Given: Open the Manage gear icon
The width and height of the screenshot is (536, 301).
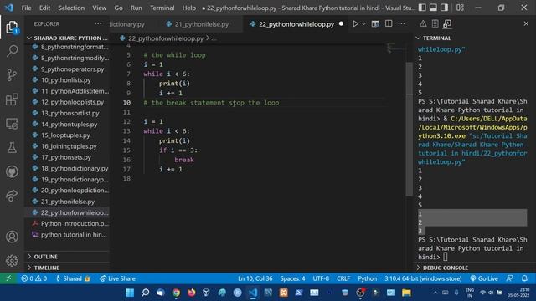Looking at the screenshot, I should click(12, 260).
